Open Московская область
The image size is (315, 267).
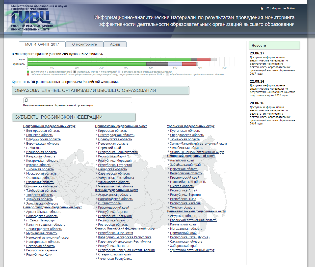[41, 174]
